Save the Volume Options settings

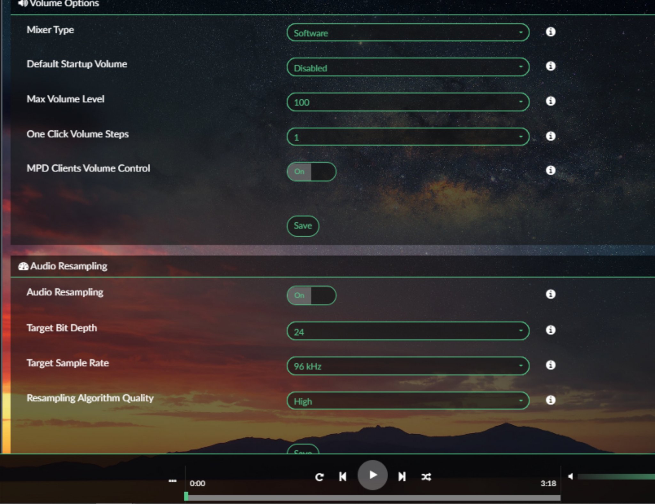pyautogui.click(x=303, y=226)
